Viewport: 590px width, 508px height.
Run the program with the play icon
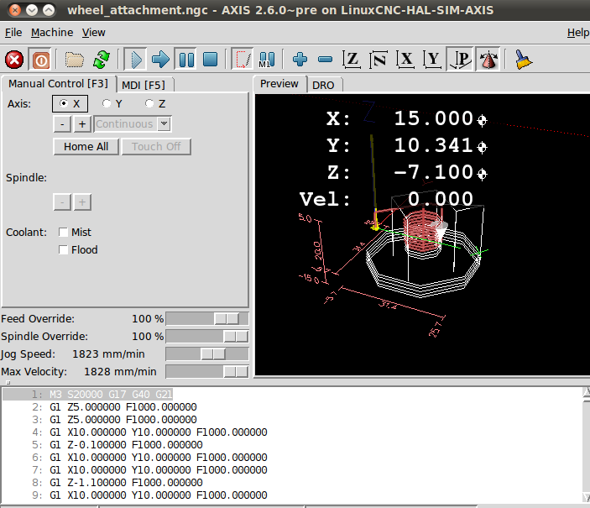(x=136, y=60)
